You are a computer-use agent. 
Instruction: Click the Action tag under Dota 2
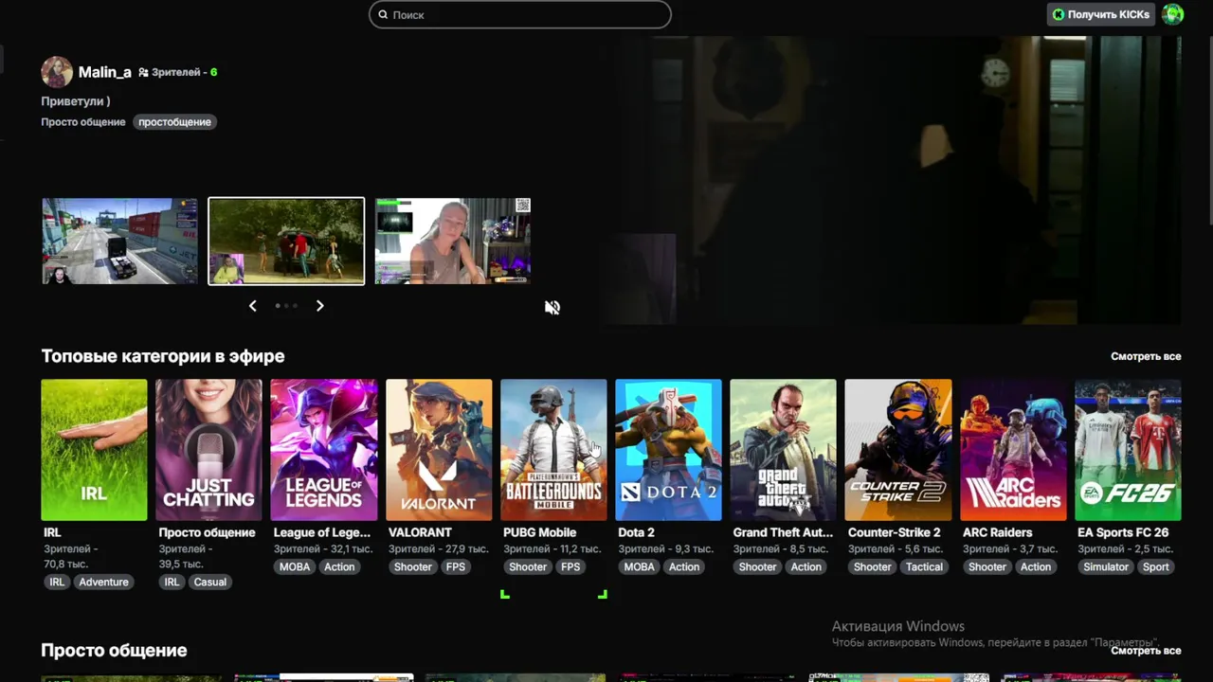(683, 566)
